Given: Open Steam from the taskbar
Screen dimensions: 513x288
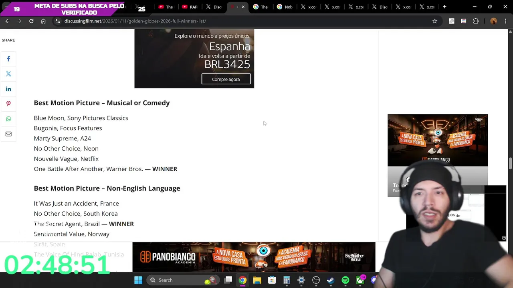Looking at the screenshot, I should (x=331, y=280).
